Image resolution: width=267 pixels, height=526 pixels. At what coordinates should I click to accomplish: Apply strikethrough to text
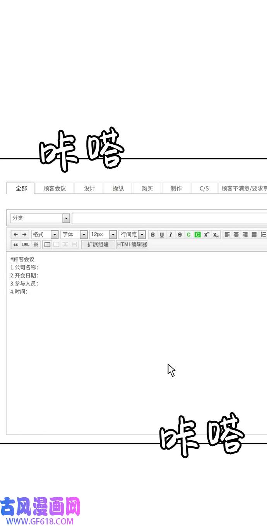(180, 235)
